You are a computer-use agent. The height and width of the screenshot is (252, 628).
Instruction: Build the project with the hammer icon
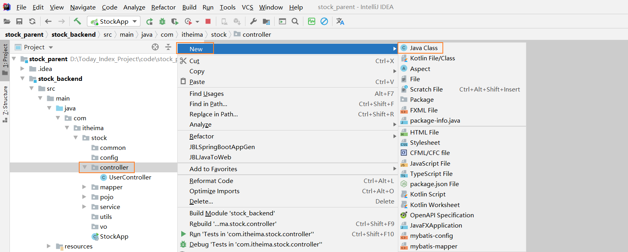click(x=77, y=21)
